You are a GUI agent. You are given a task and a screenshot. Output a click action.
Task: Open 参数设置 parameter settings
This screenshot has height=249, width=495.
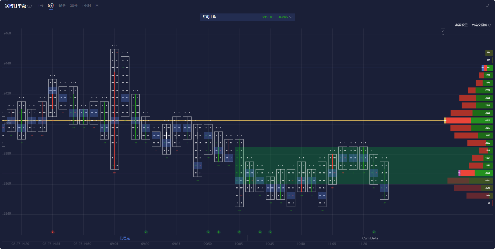click(461, 25)
